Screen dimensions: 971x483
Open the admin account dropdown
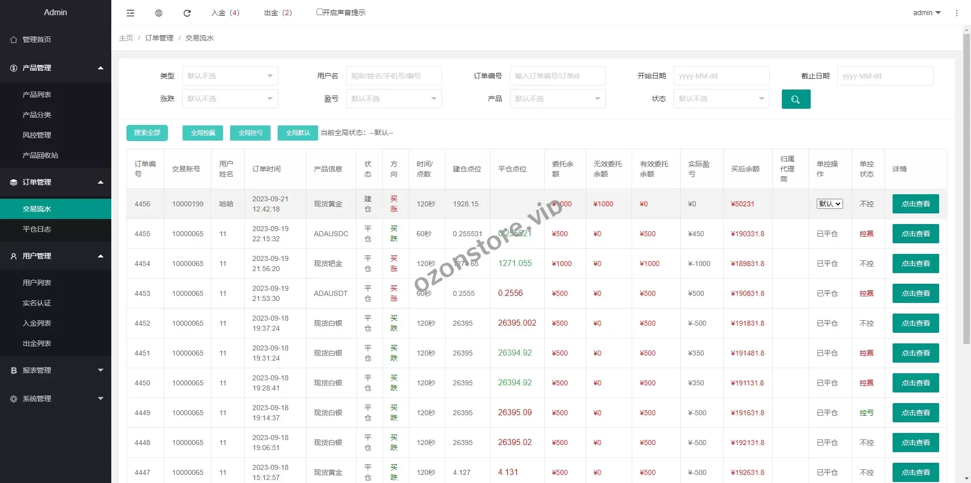click(x=926, y=13)
